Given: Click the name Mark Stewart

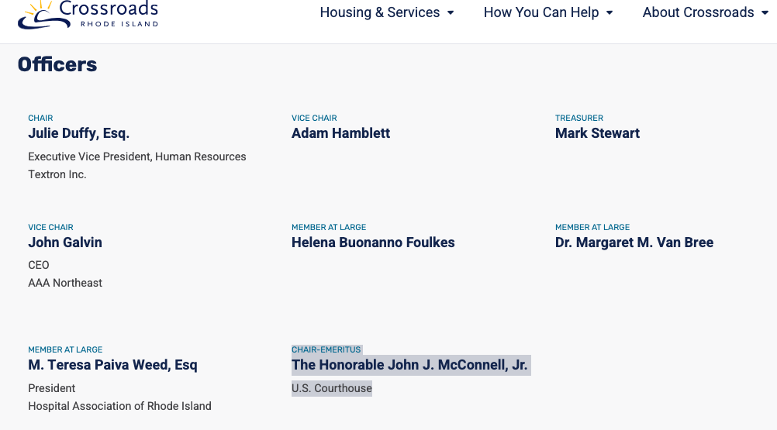Looking at the screenshot, I should [597, 133].
